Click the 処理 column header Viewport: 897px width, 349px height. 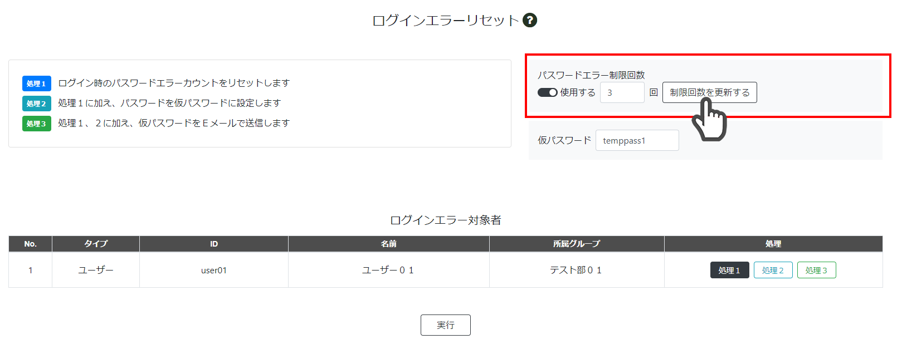773,244
